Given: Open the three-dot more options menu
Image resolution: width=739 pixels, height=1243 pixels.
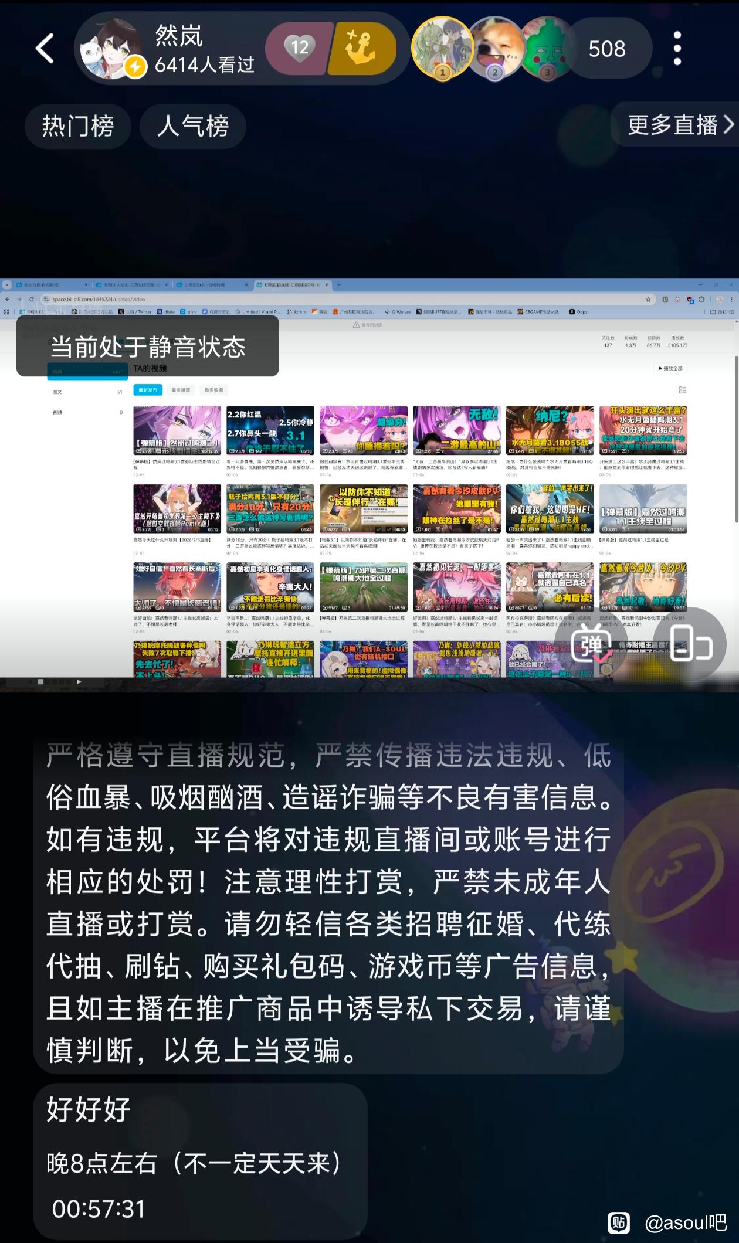Looking at the screenshot, I should [x=677, y=48].
